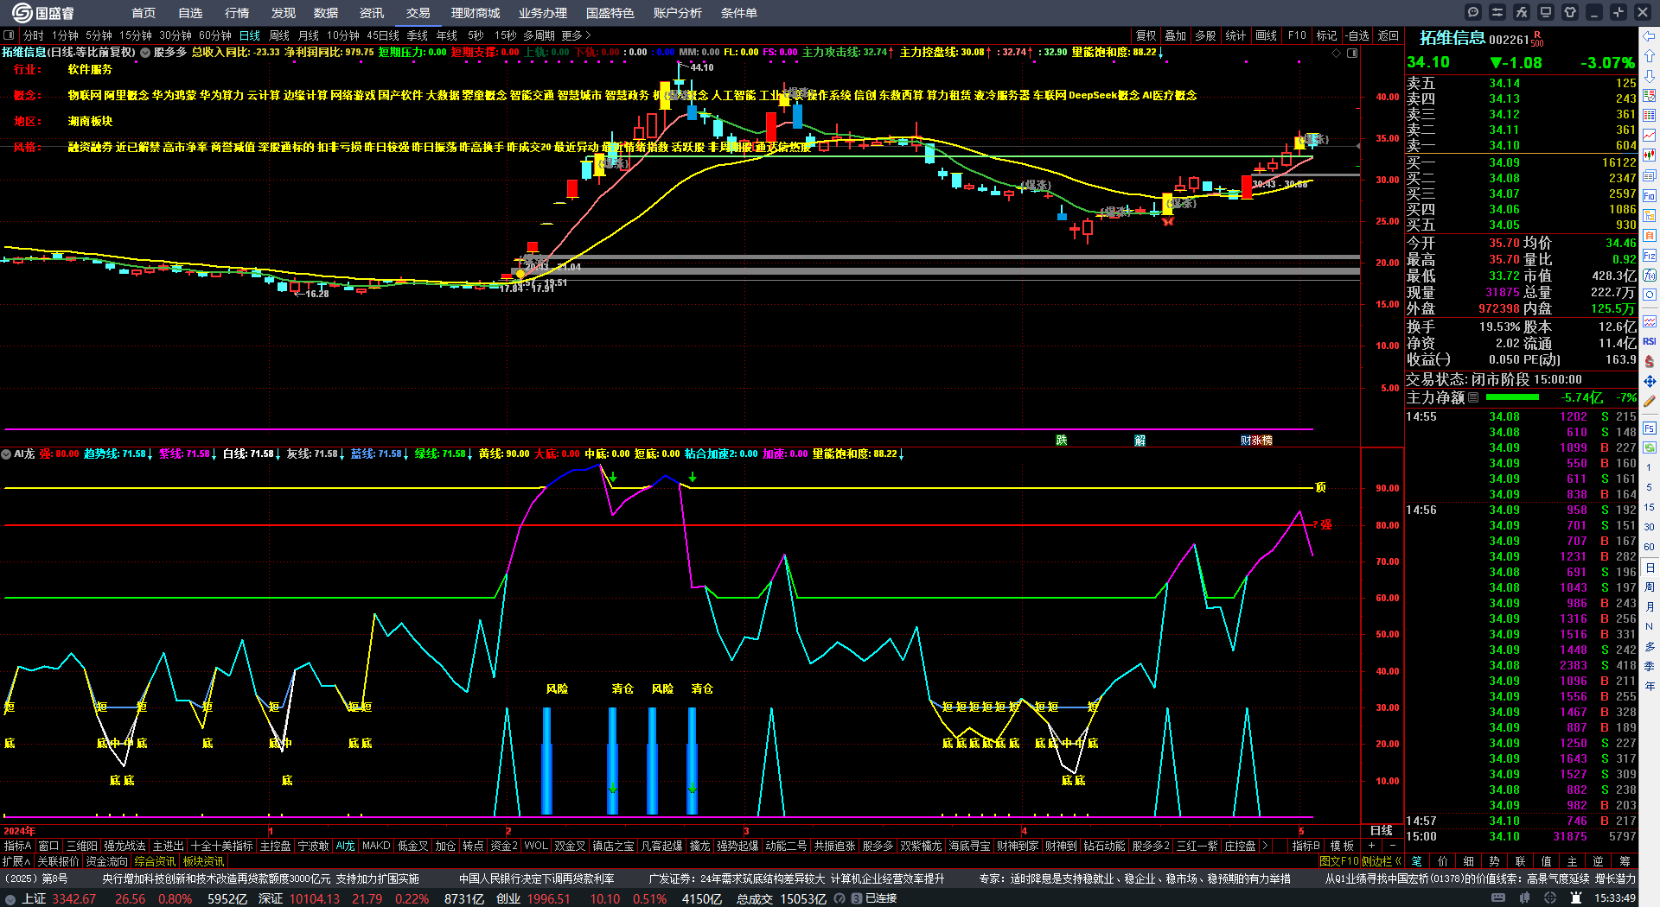Click the pencil drawing icon in right sidebar

click(1650, 401)
